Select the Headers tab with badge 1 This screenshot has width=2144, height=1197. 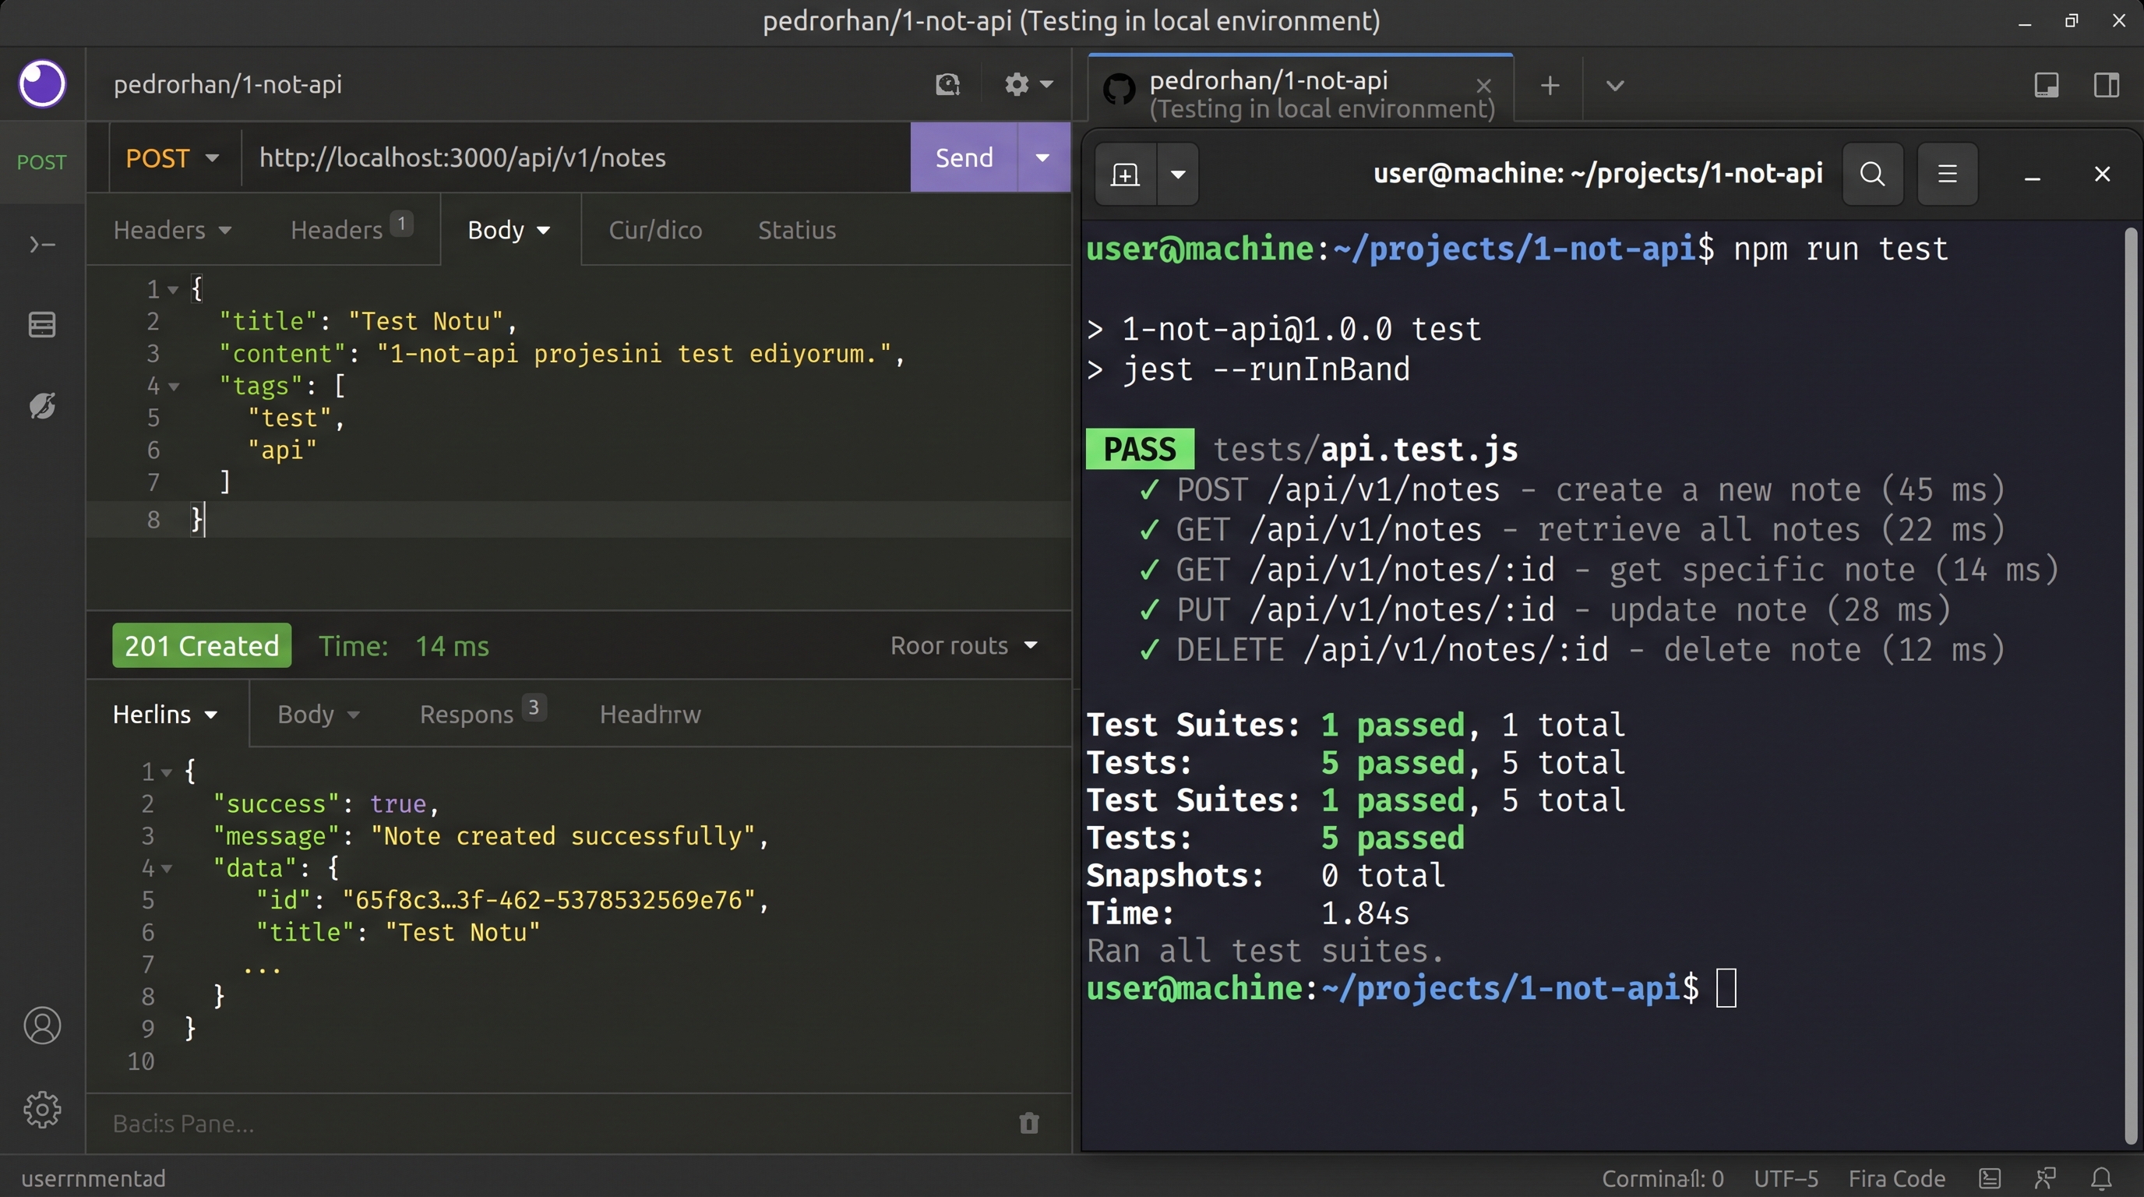point(351,229)
